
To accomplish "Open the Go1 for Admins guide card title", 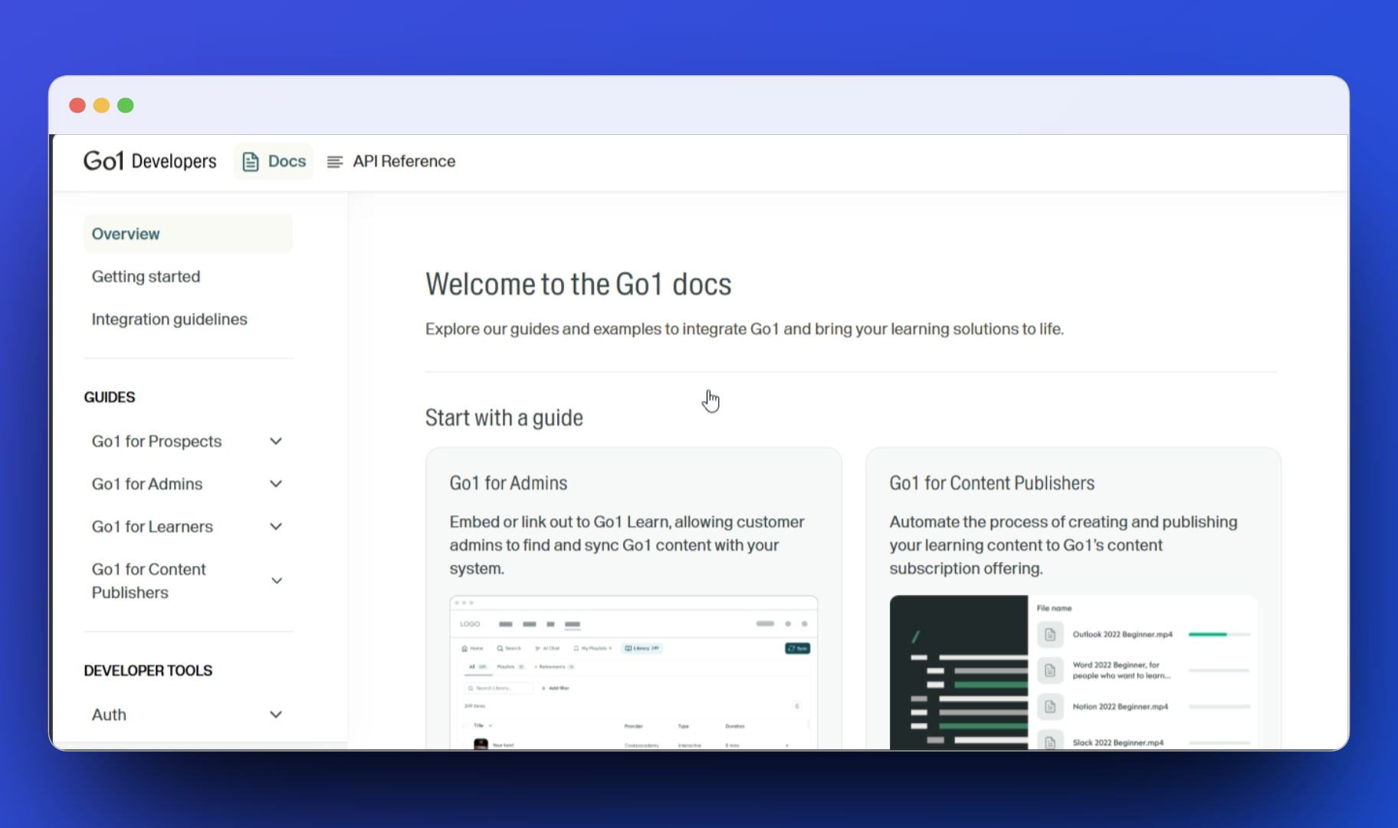I will 508,483.
